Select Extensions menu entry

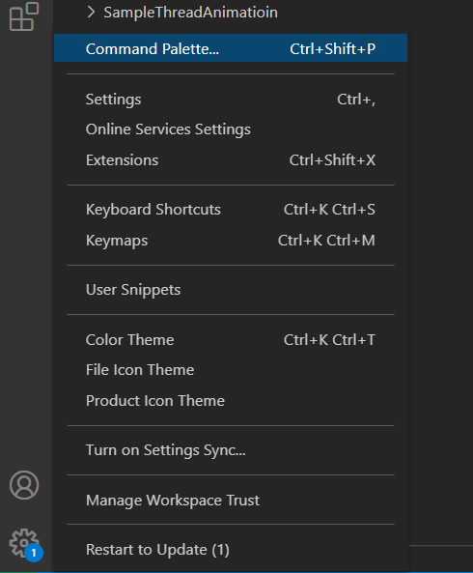pyautogui.click(x=231, y=160)
